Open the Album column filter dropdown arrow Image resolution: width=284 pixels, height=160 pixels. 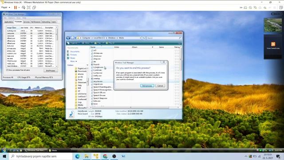(153, 47)
